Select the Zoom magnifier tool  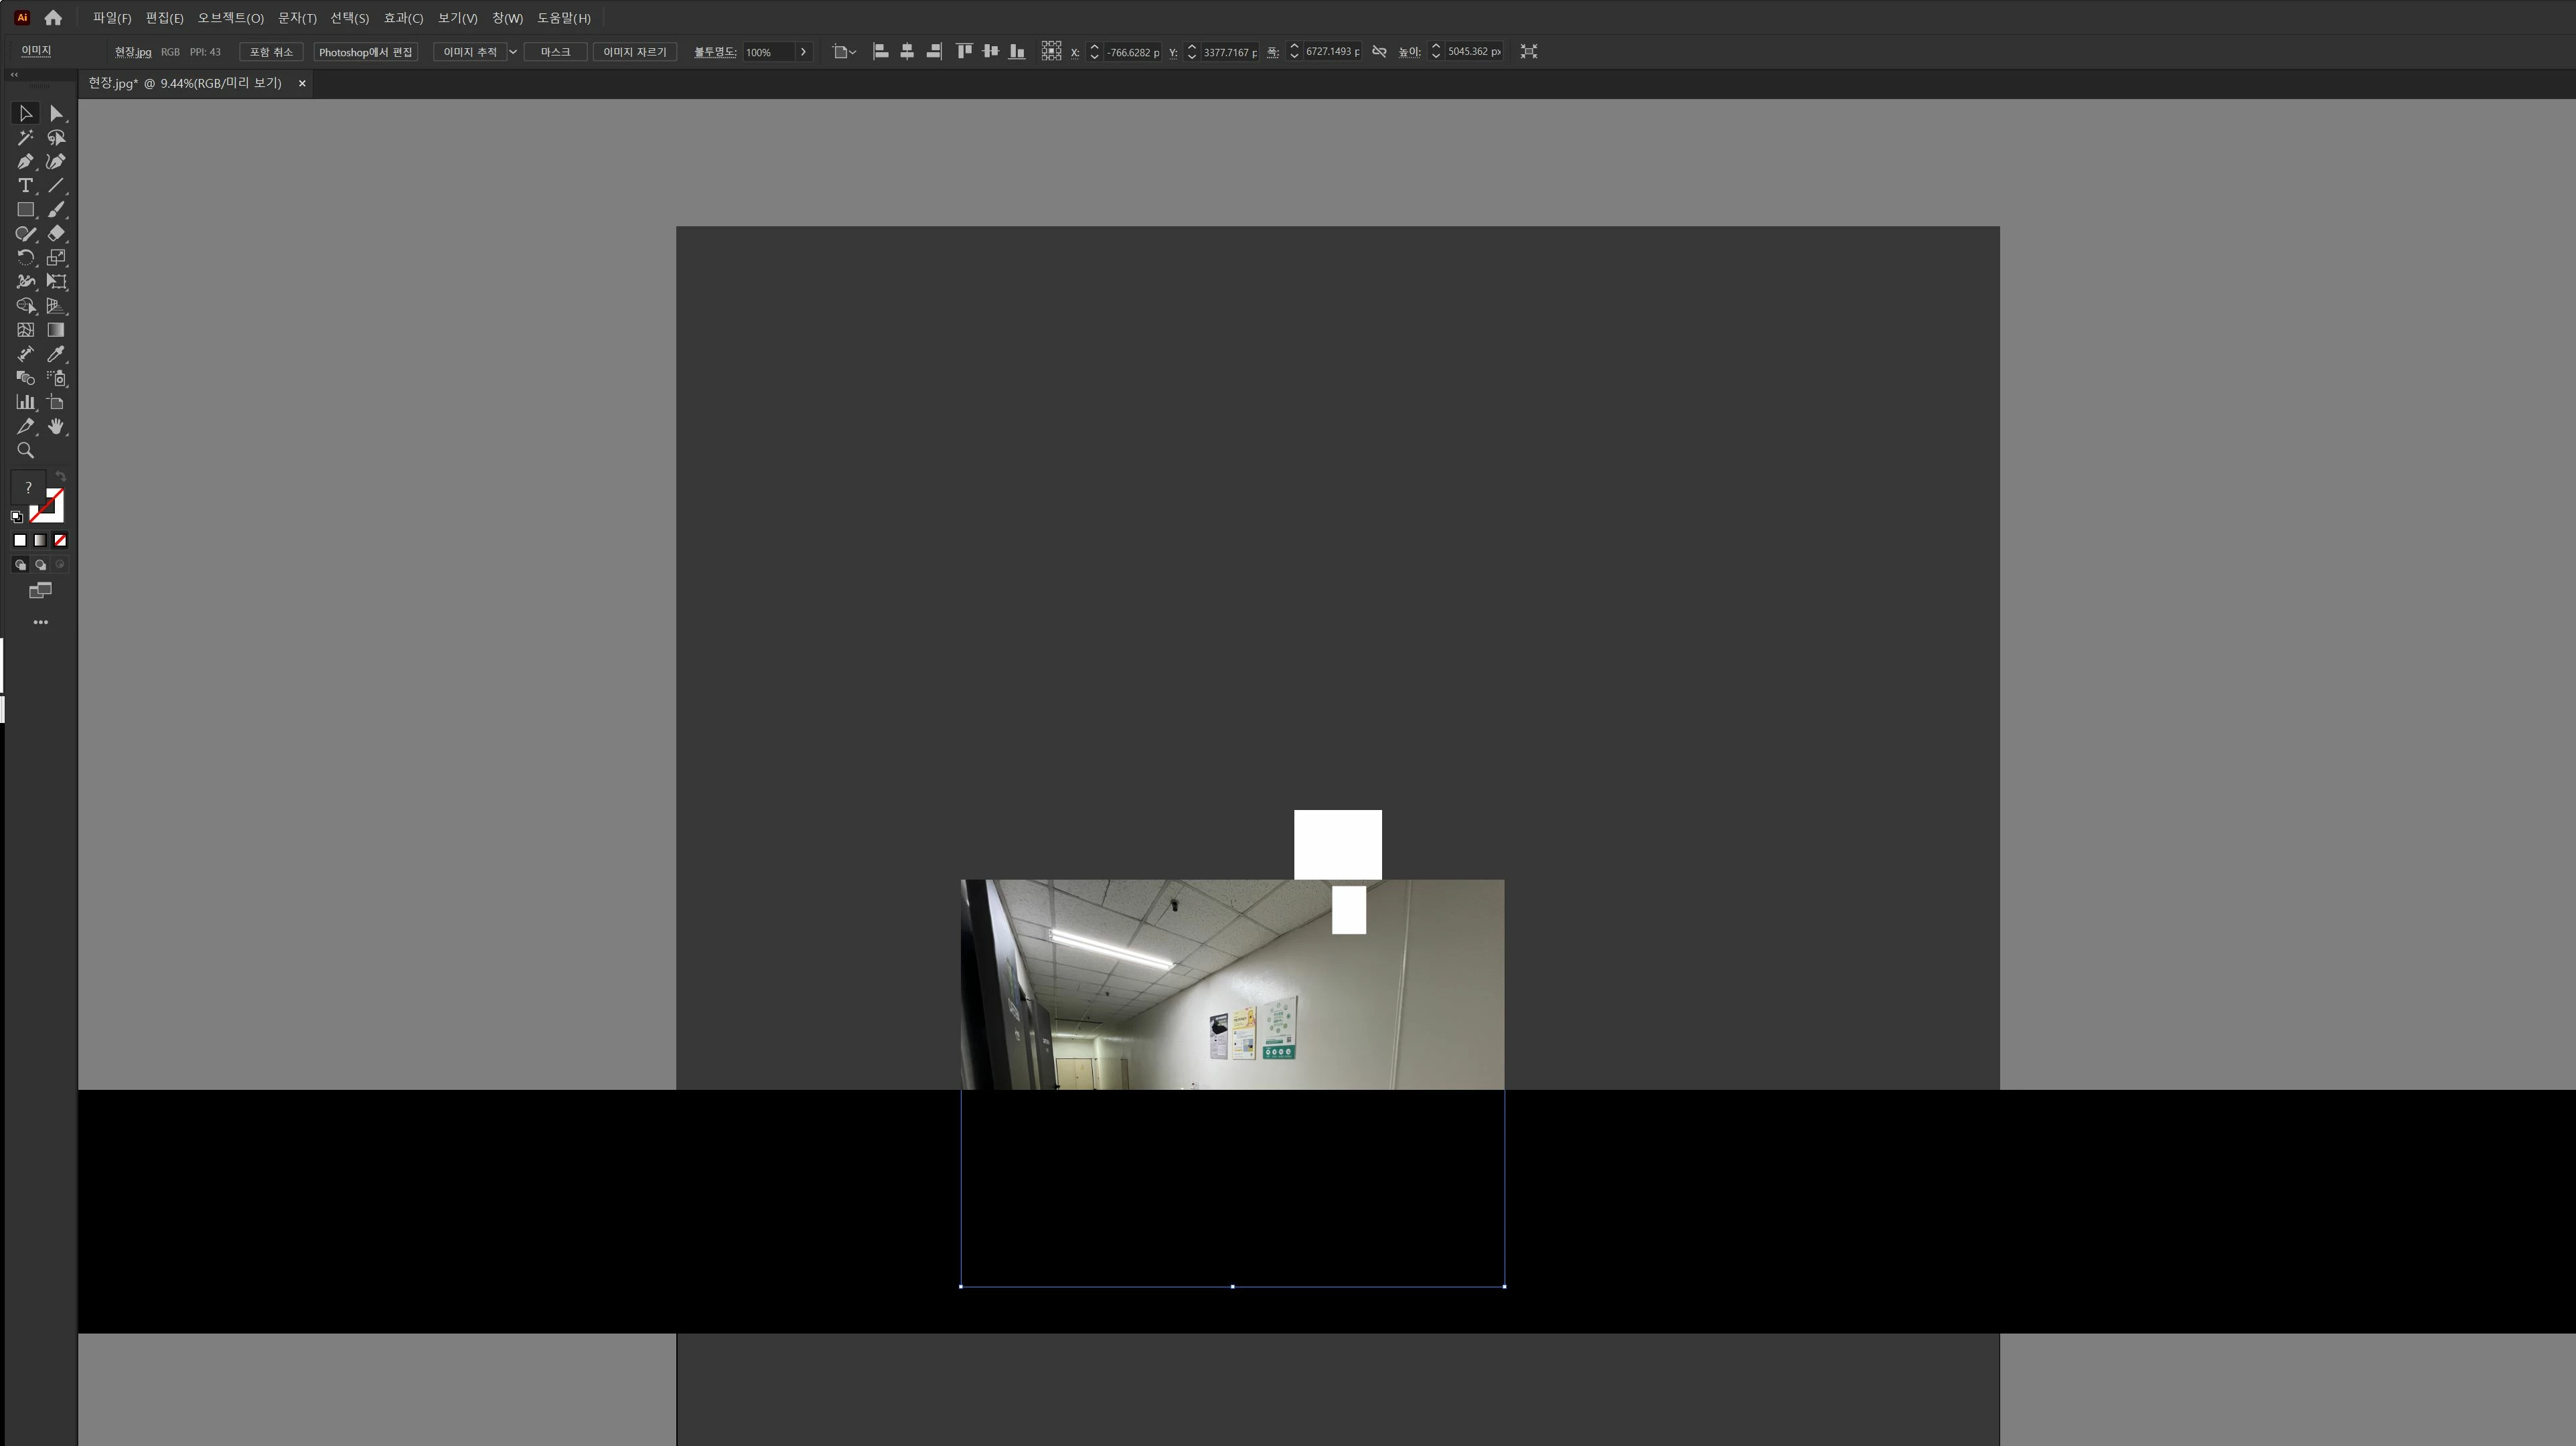coord(25,451)
